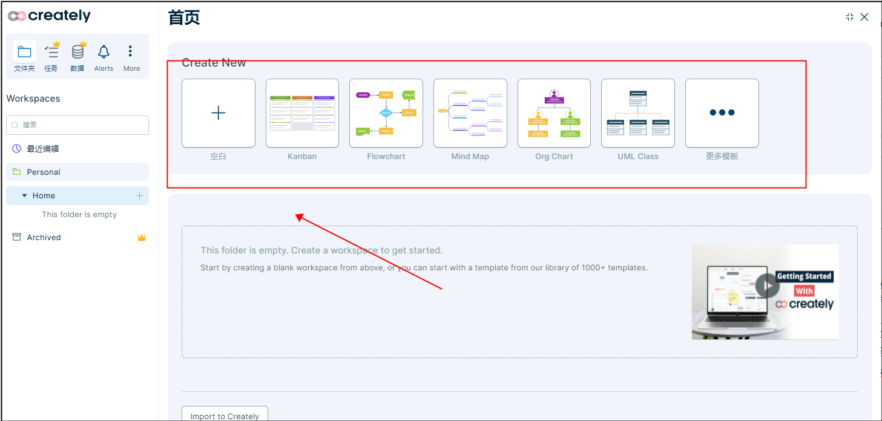Click the collapse arrows icon at top right
Image resolution: width=882 pixels, height=421 pixels.
pos(849,17)
